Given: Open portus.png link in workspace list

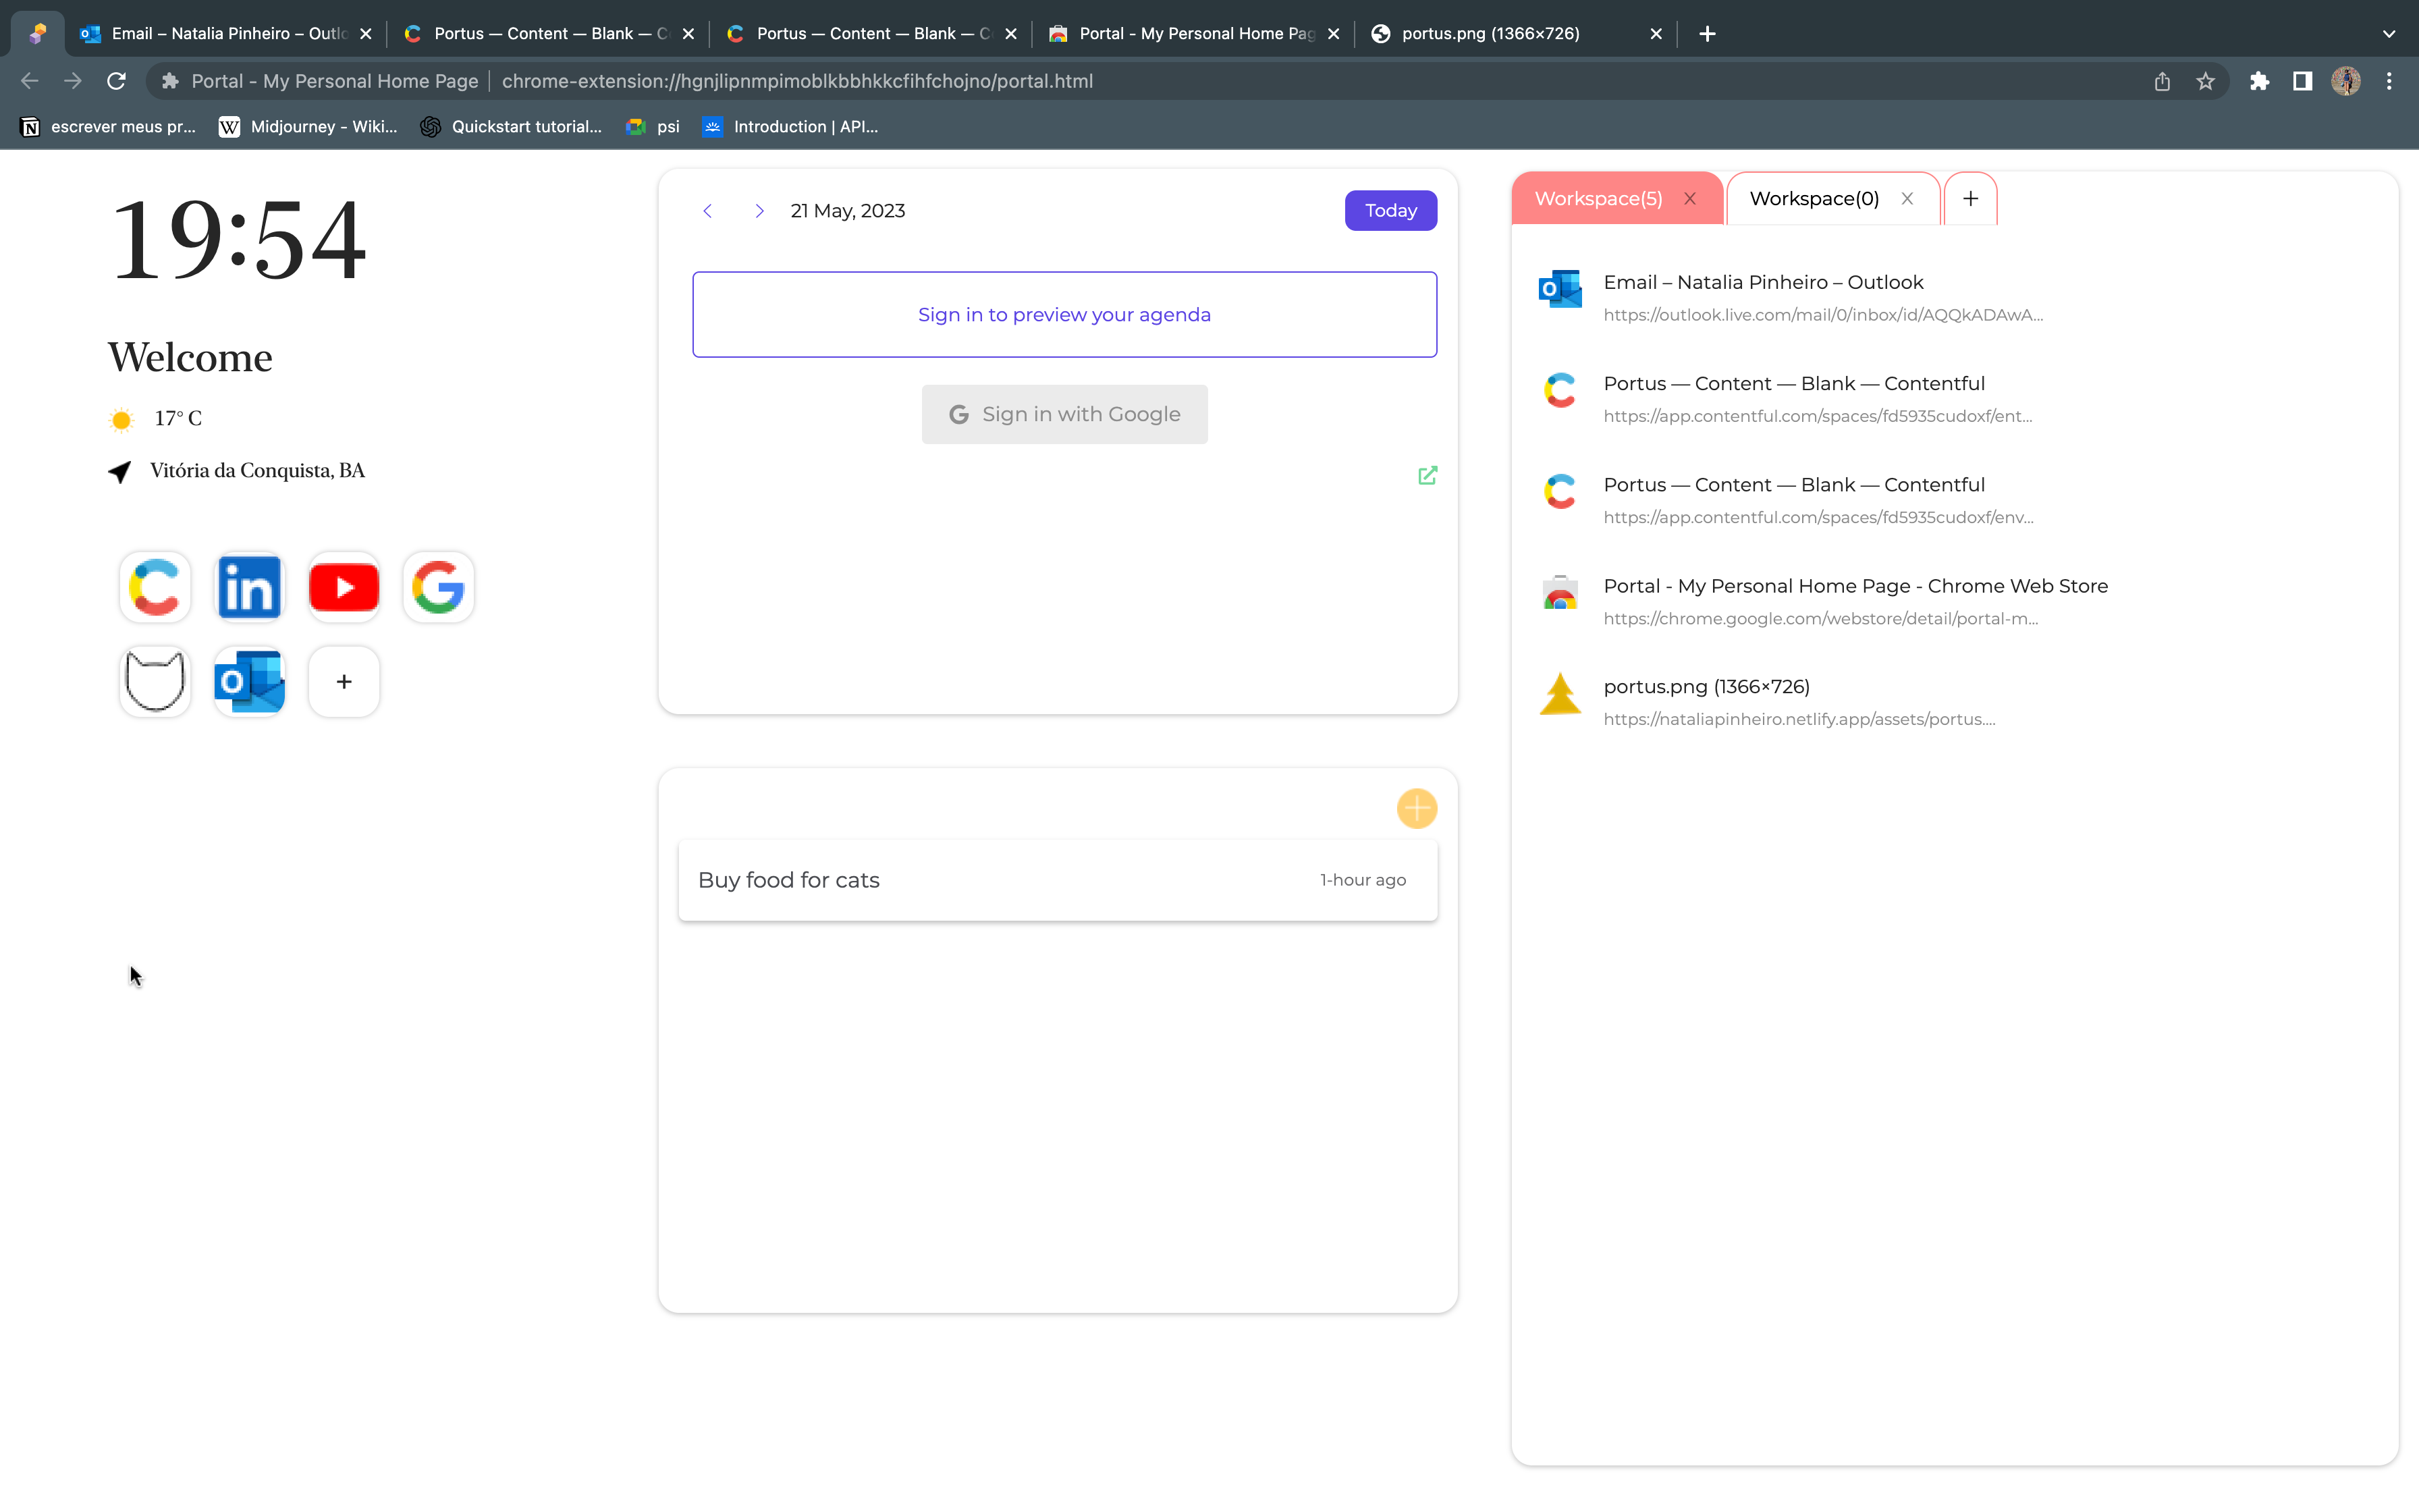Looking at the screenshot, I should pos(1706,687).
